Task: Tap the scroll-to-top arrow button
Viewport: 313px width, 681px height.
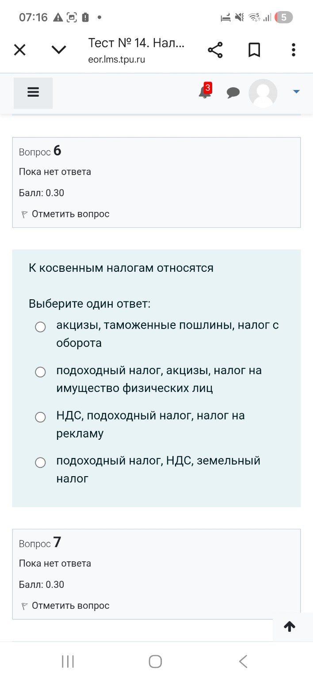Action: [290, 626]
